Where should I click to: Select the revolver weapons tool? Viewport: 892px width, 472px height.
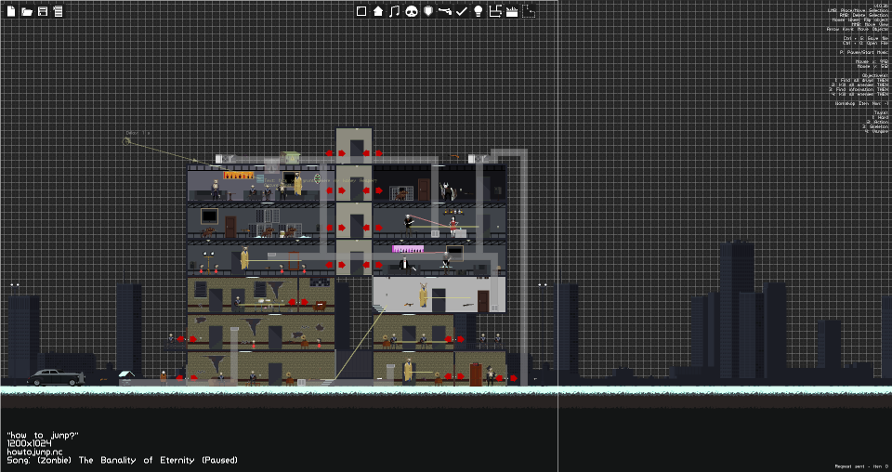445,11
